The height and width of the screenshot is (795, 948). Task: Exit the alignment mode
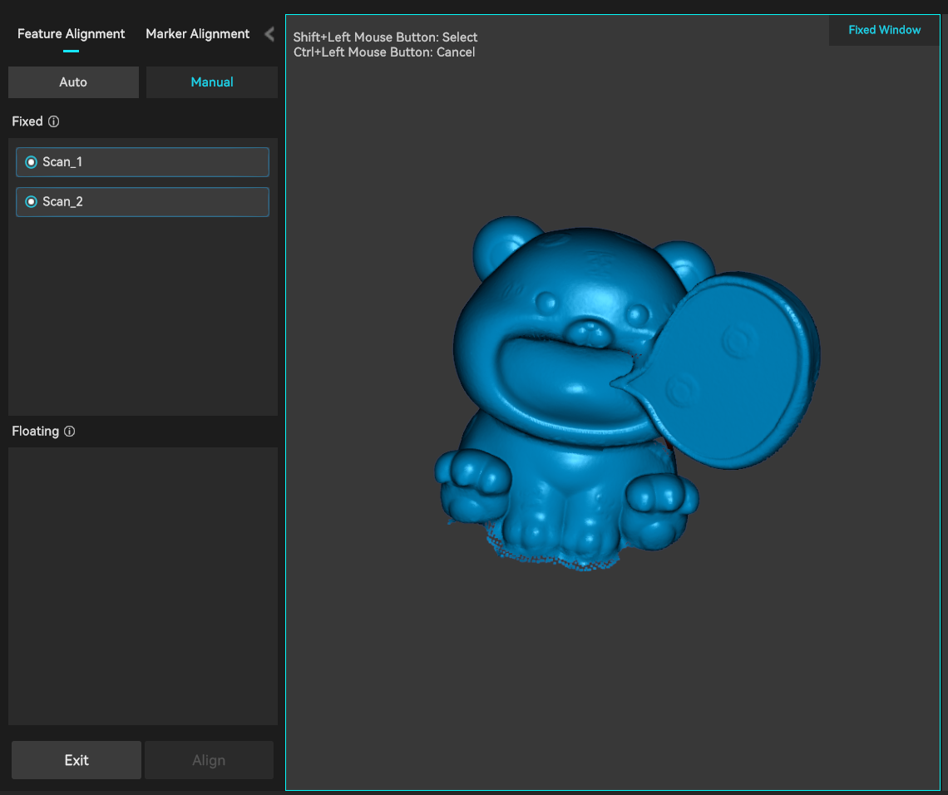coord(77,760)
